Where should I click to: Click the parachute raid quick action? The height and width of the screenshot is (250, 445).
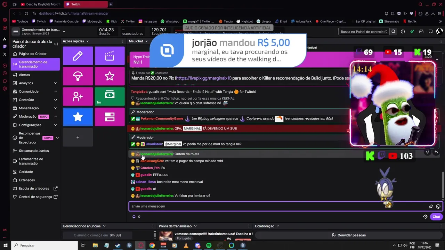(x=78, y=76)
